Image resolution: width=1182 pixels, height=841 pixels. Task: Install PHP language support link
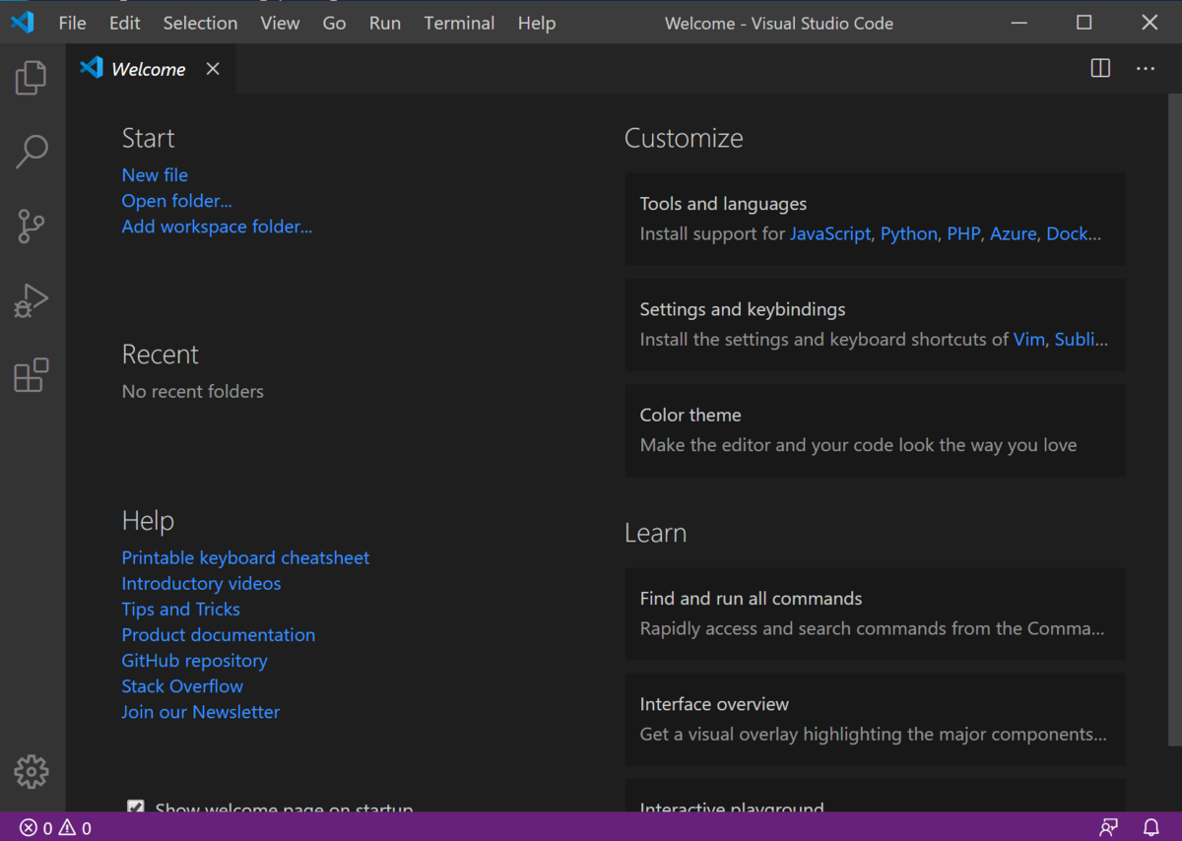pyautogui.click(x=964, y=234)
